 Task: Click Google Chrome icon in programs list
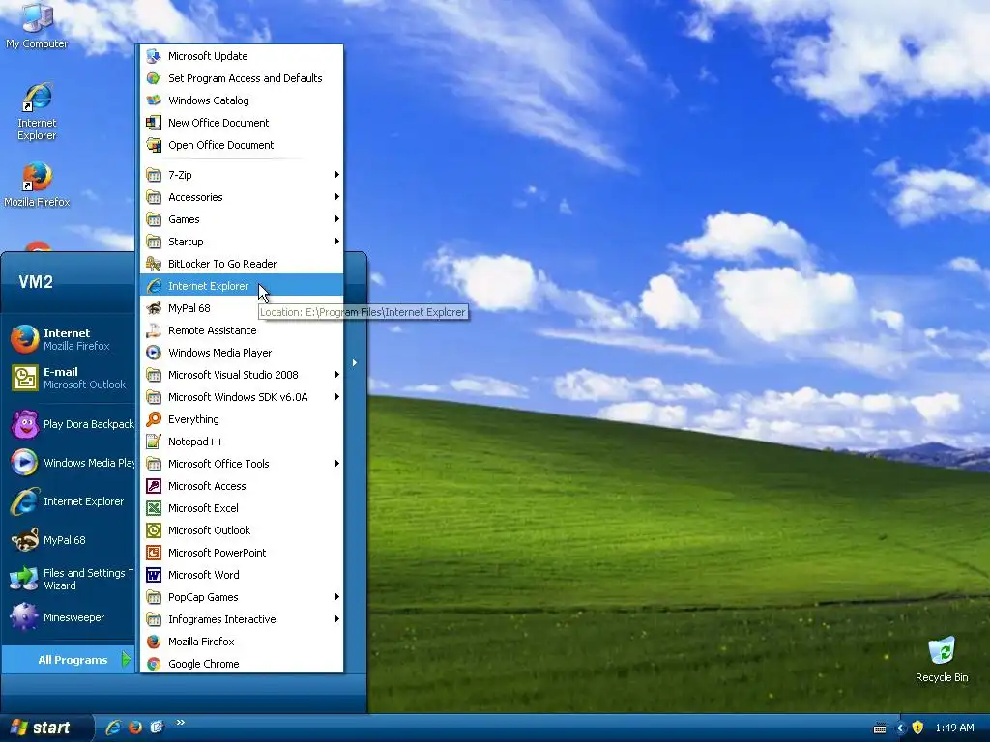[154, 664]
